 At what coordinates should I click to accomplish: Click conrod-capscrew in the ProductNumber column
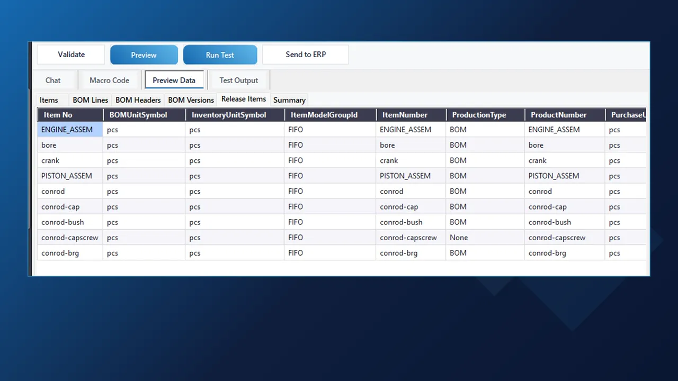565,238
